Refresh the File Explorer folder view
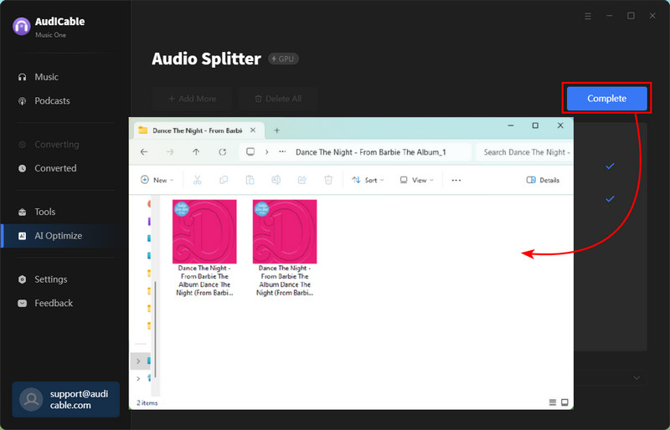 222,152
